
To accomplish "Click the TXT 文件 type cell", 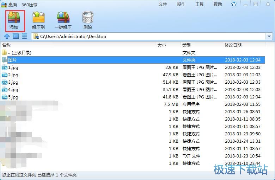I will (191, 156).
